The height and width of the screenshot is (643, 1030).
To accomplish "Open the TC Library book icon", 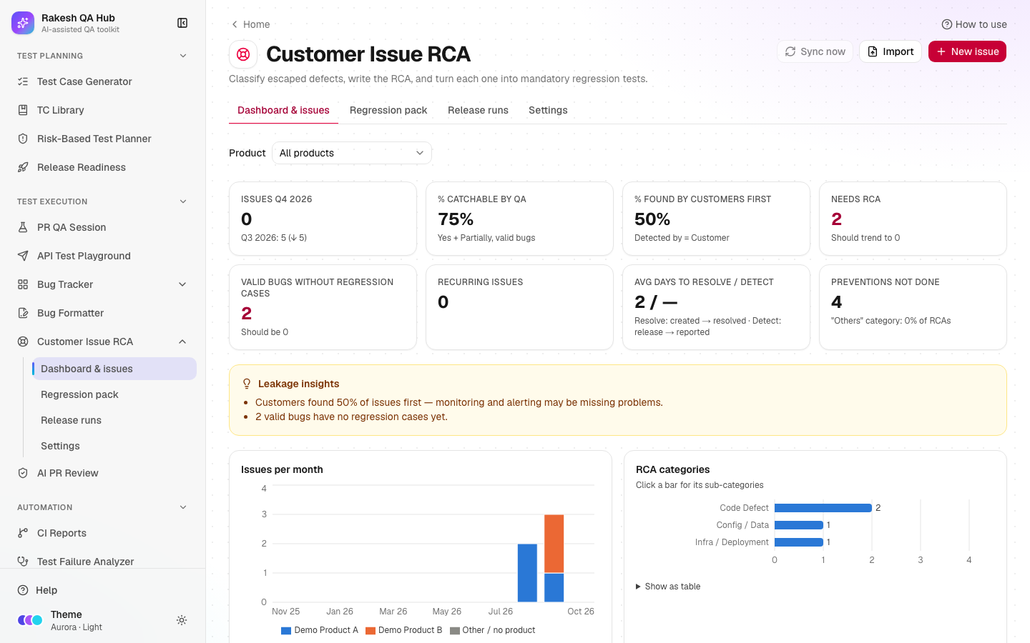I will [23, 110].
